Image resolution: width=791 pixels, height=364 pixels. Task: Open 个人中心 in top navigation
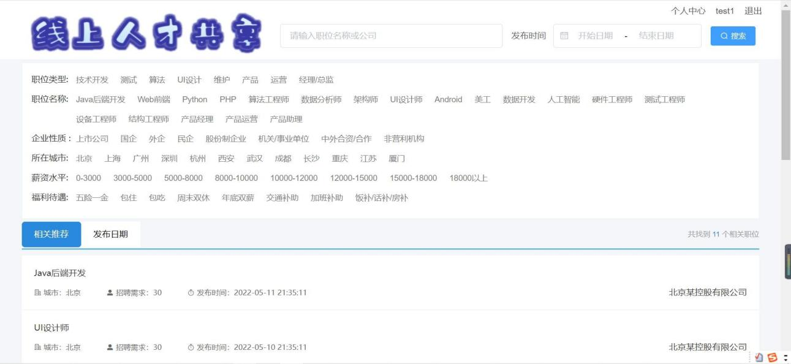(688, 11)
